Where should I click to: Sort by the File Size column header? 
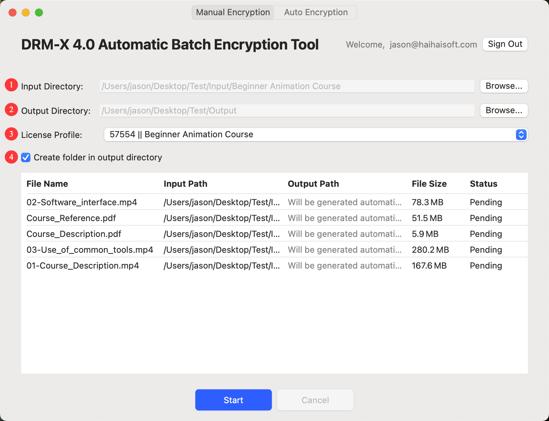click(x=429, y=184)
